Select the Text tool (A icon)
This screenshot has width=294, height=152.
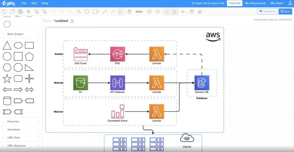(79, 11)
